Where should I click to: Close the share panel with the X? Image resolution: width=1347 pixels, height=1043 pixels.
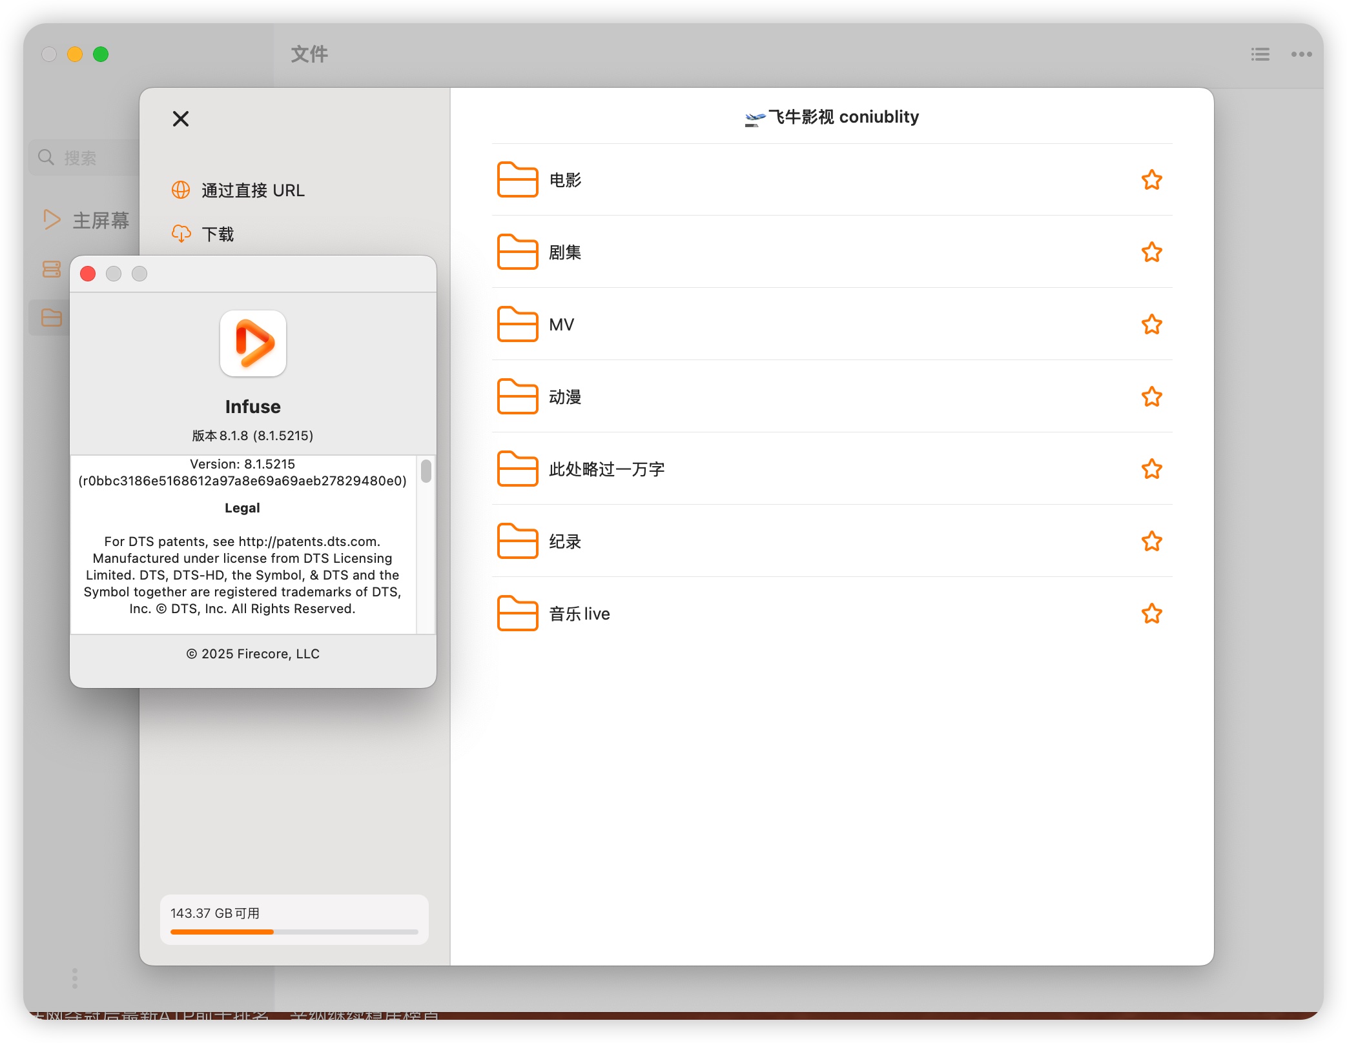tap(181, 119)
